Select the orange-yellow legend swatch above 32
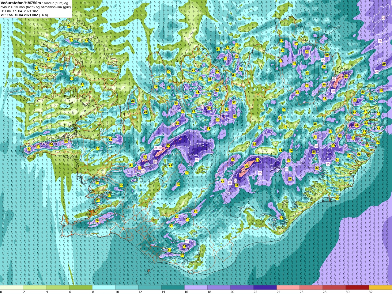This screenshot has height=294, width=392. pyautogui.click(x=380, y=287)
